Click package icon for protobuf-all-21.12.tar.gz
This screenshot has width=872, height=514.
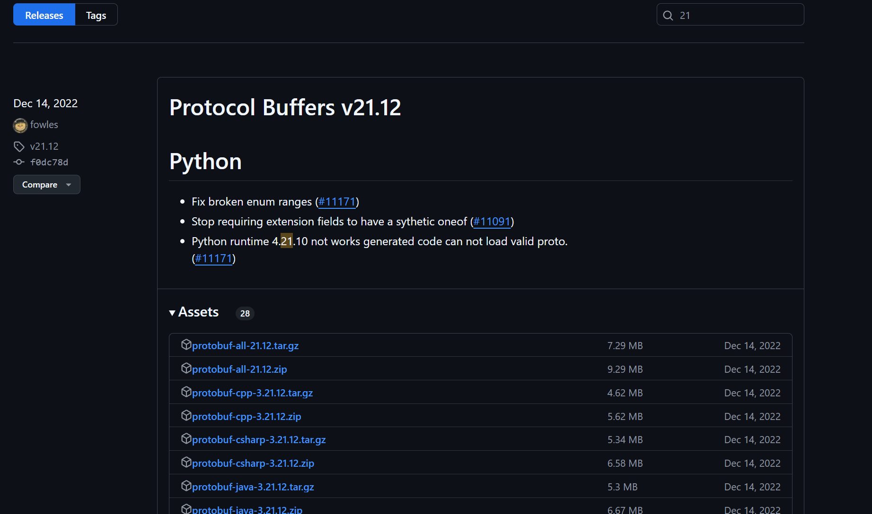(x=186, y=345)
